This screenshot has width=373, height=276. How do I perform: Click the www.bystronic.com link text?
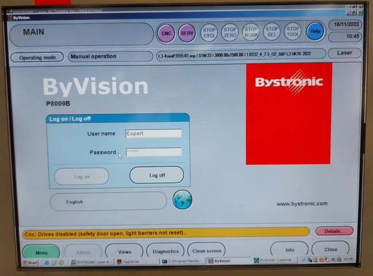click(302, 204)
